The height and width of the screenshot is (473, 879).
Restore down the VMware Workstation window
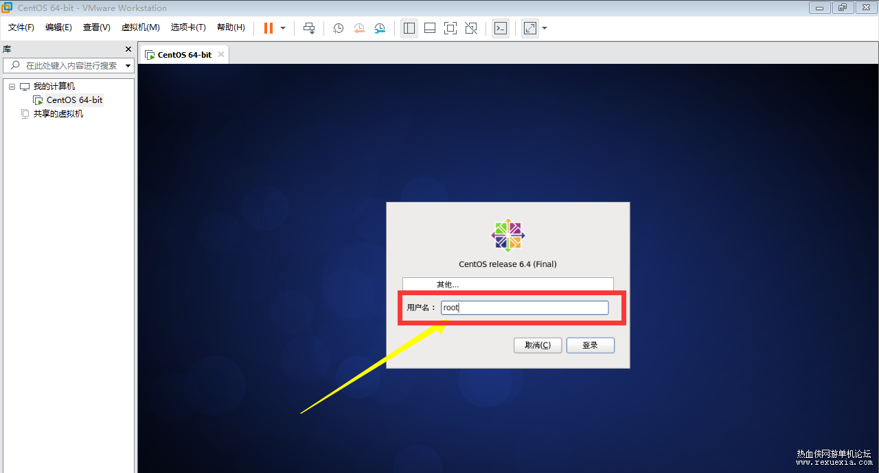[843, 8]
